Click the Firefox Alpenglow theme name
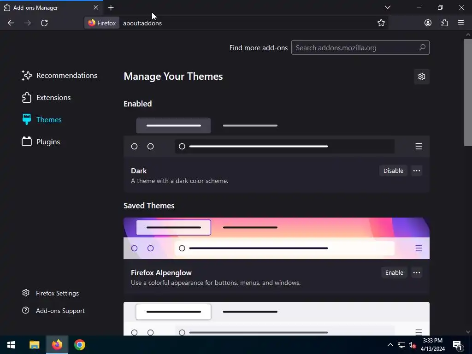Screen dimensions: 472x354 [161, 273]
